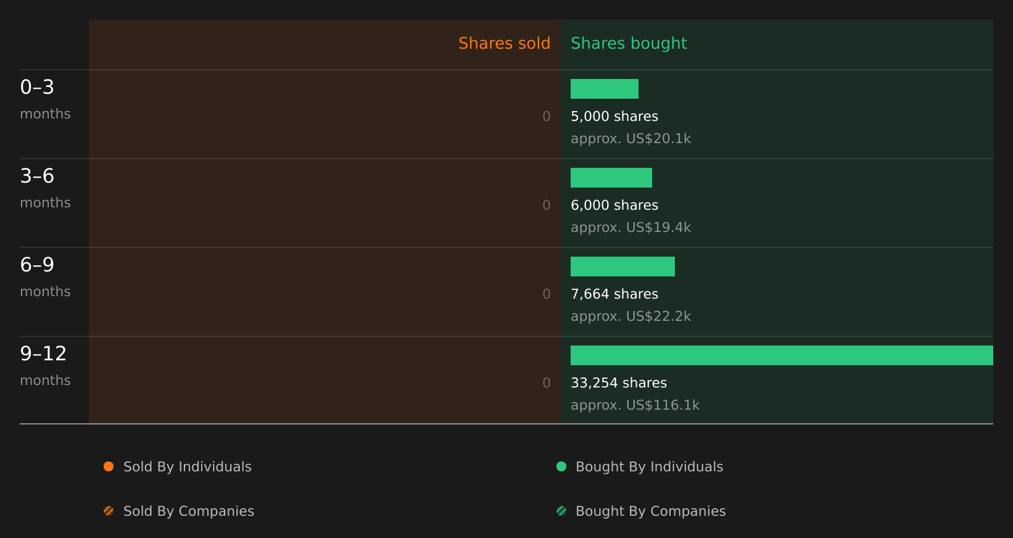The width and height of the screenshot is (1013, 538).
Task: Click the Shares sold column header
Action: coord(504,43)
